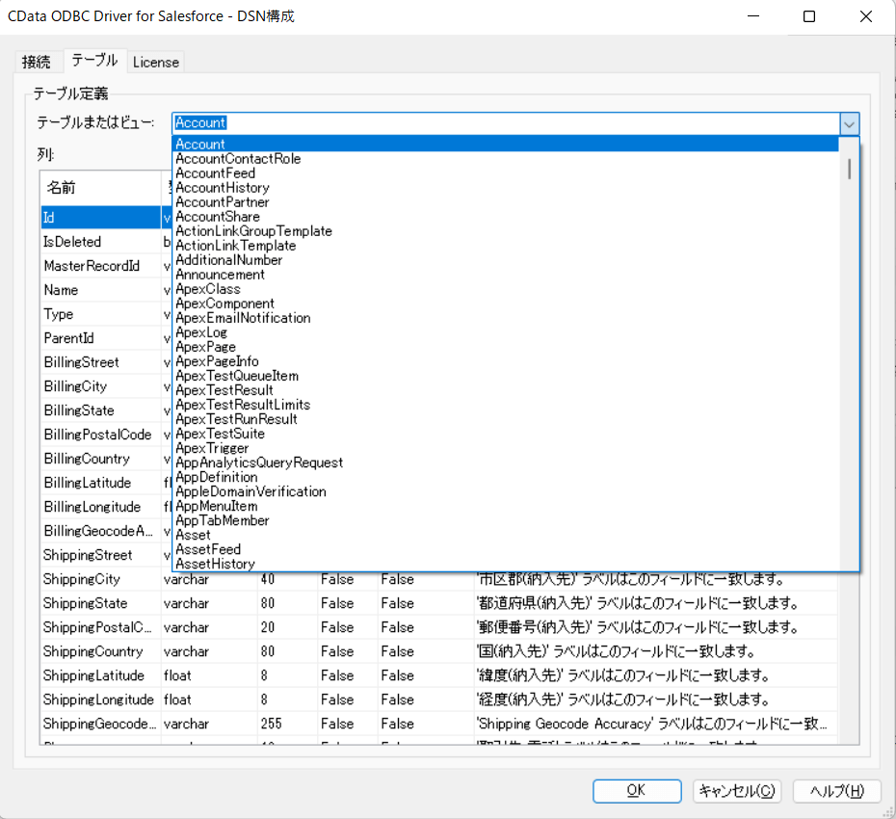The image size is (896, 819).
Task: Click the キャンセル(C) button
Action: tap(737, 790)
